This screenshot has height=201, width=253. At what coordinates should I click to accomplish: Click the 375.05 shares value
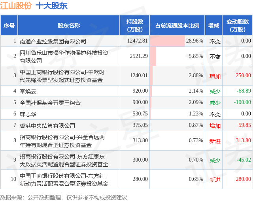tap(140, 125)
